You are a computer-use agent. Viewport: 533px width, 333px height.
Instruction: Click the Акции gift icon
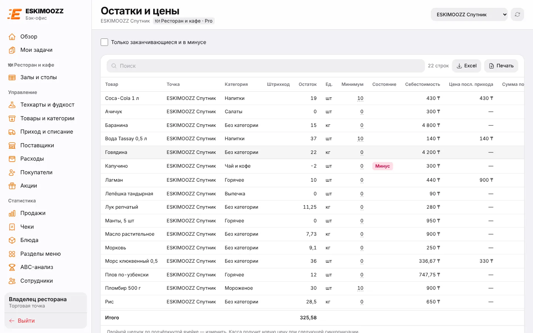12,186
